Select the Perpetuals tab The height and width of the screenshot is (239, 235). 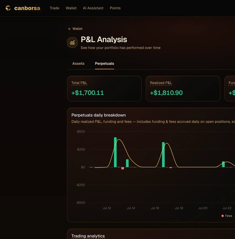coord(104,63)
